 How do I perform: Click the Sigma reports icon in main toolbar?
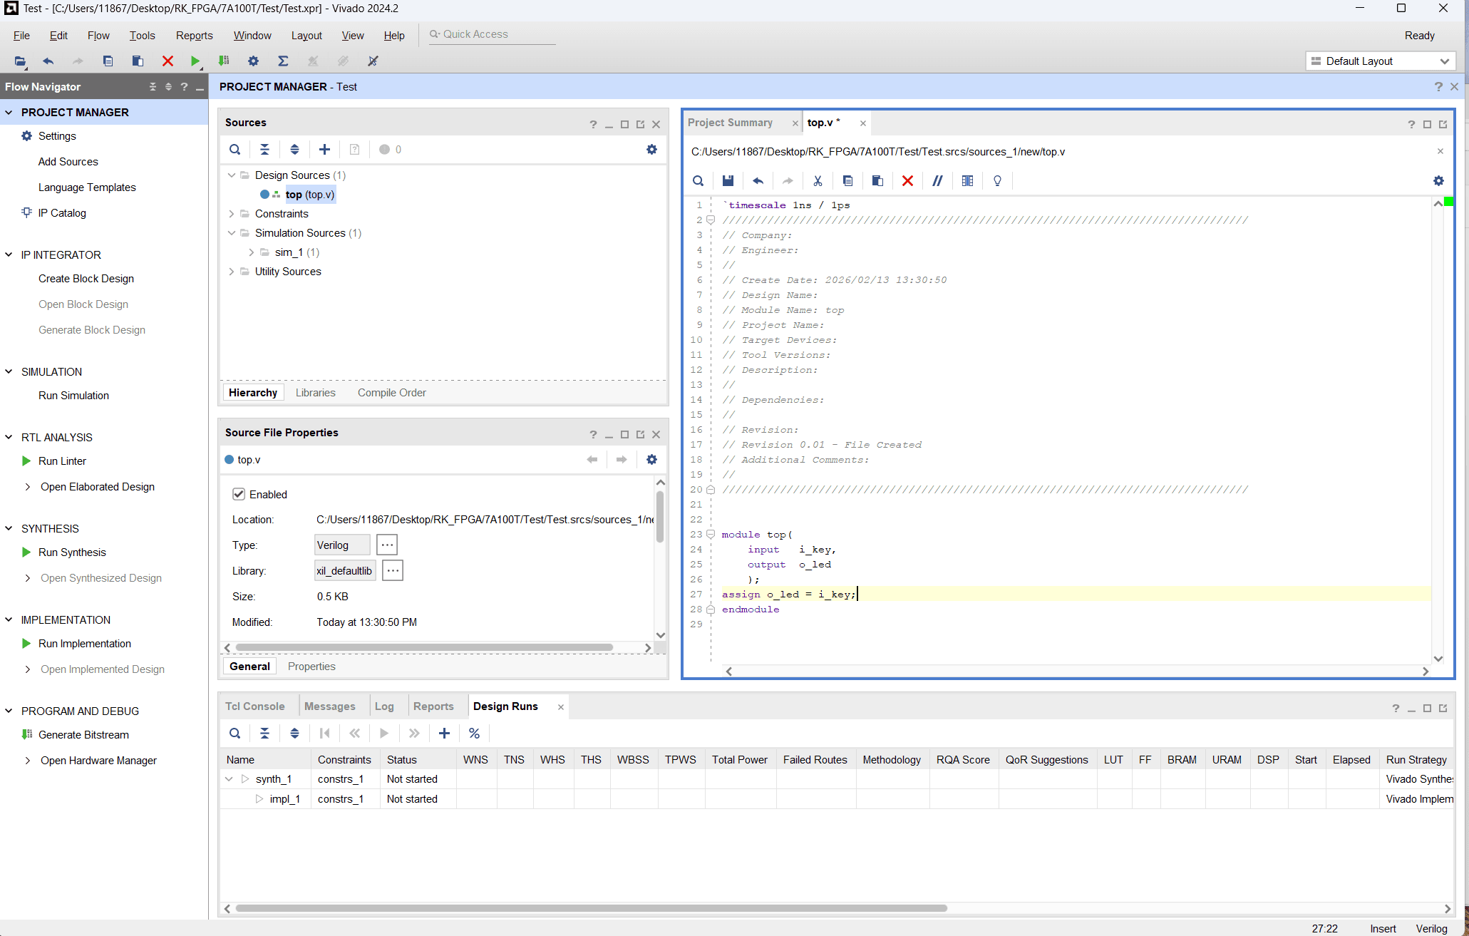[x=283, y=61]
